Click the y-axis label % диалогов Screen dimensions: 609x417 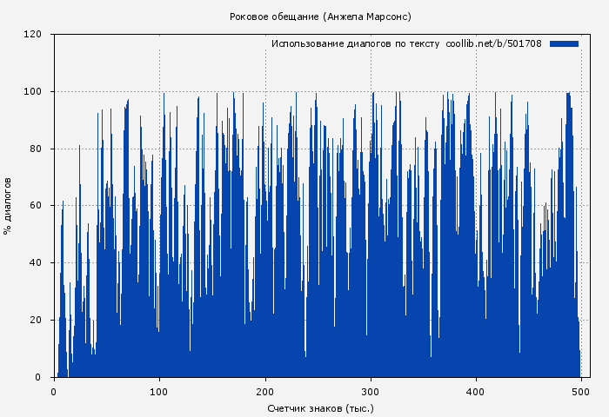pos(8,206)
